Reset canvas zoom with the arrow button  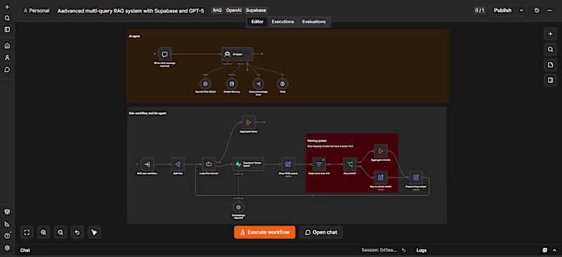[77, 232]
